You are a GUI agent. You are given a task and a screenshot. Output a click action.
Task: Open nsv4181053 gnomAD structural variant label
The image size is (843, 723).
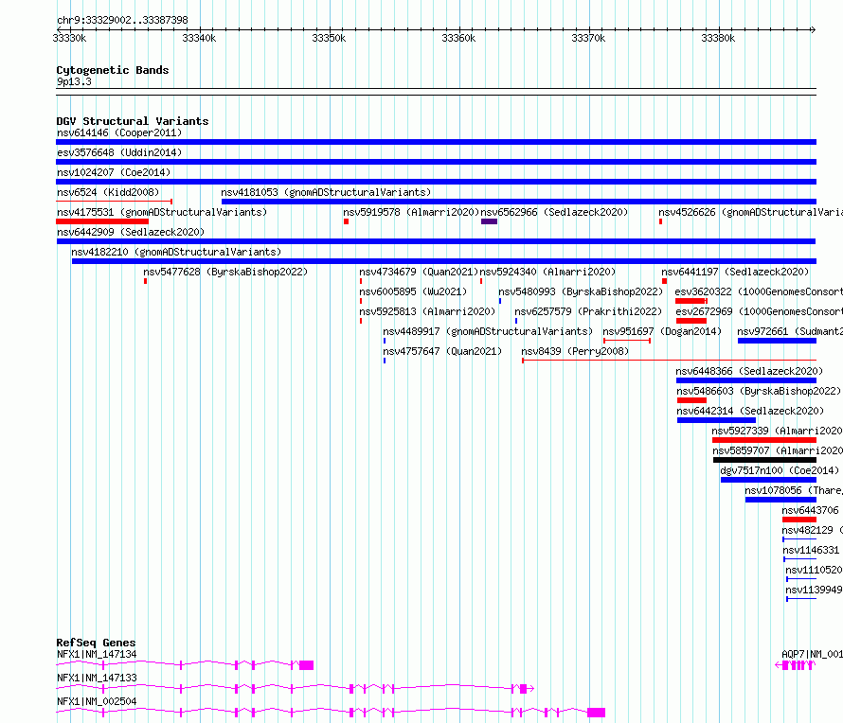[326, 192]
